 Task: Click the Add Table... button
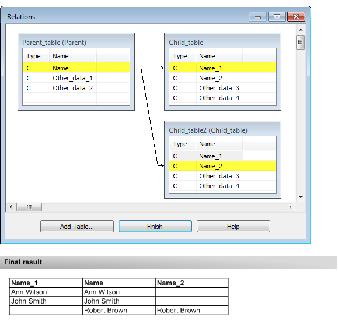coord(77,227)
